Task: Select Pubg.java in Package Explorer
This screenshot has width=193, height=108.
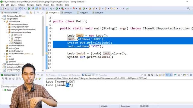Action: point(17,43)
